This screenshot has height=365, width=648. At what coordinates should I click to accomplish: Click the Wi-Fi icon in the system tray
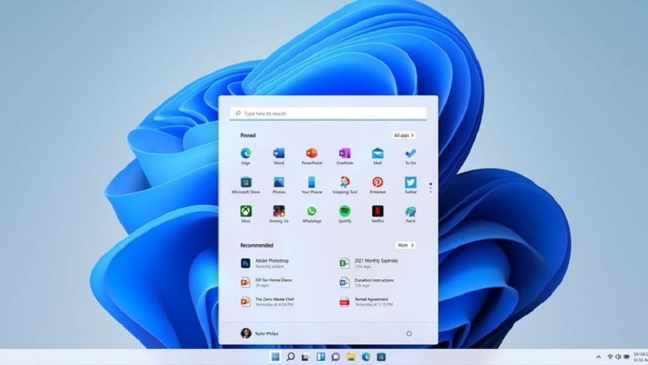610,357
